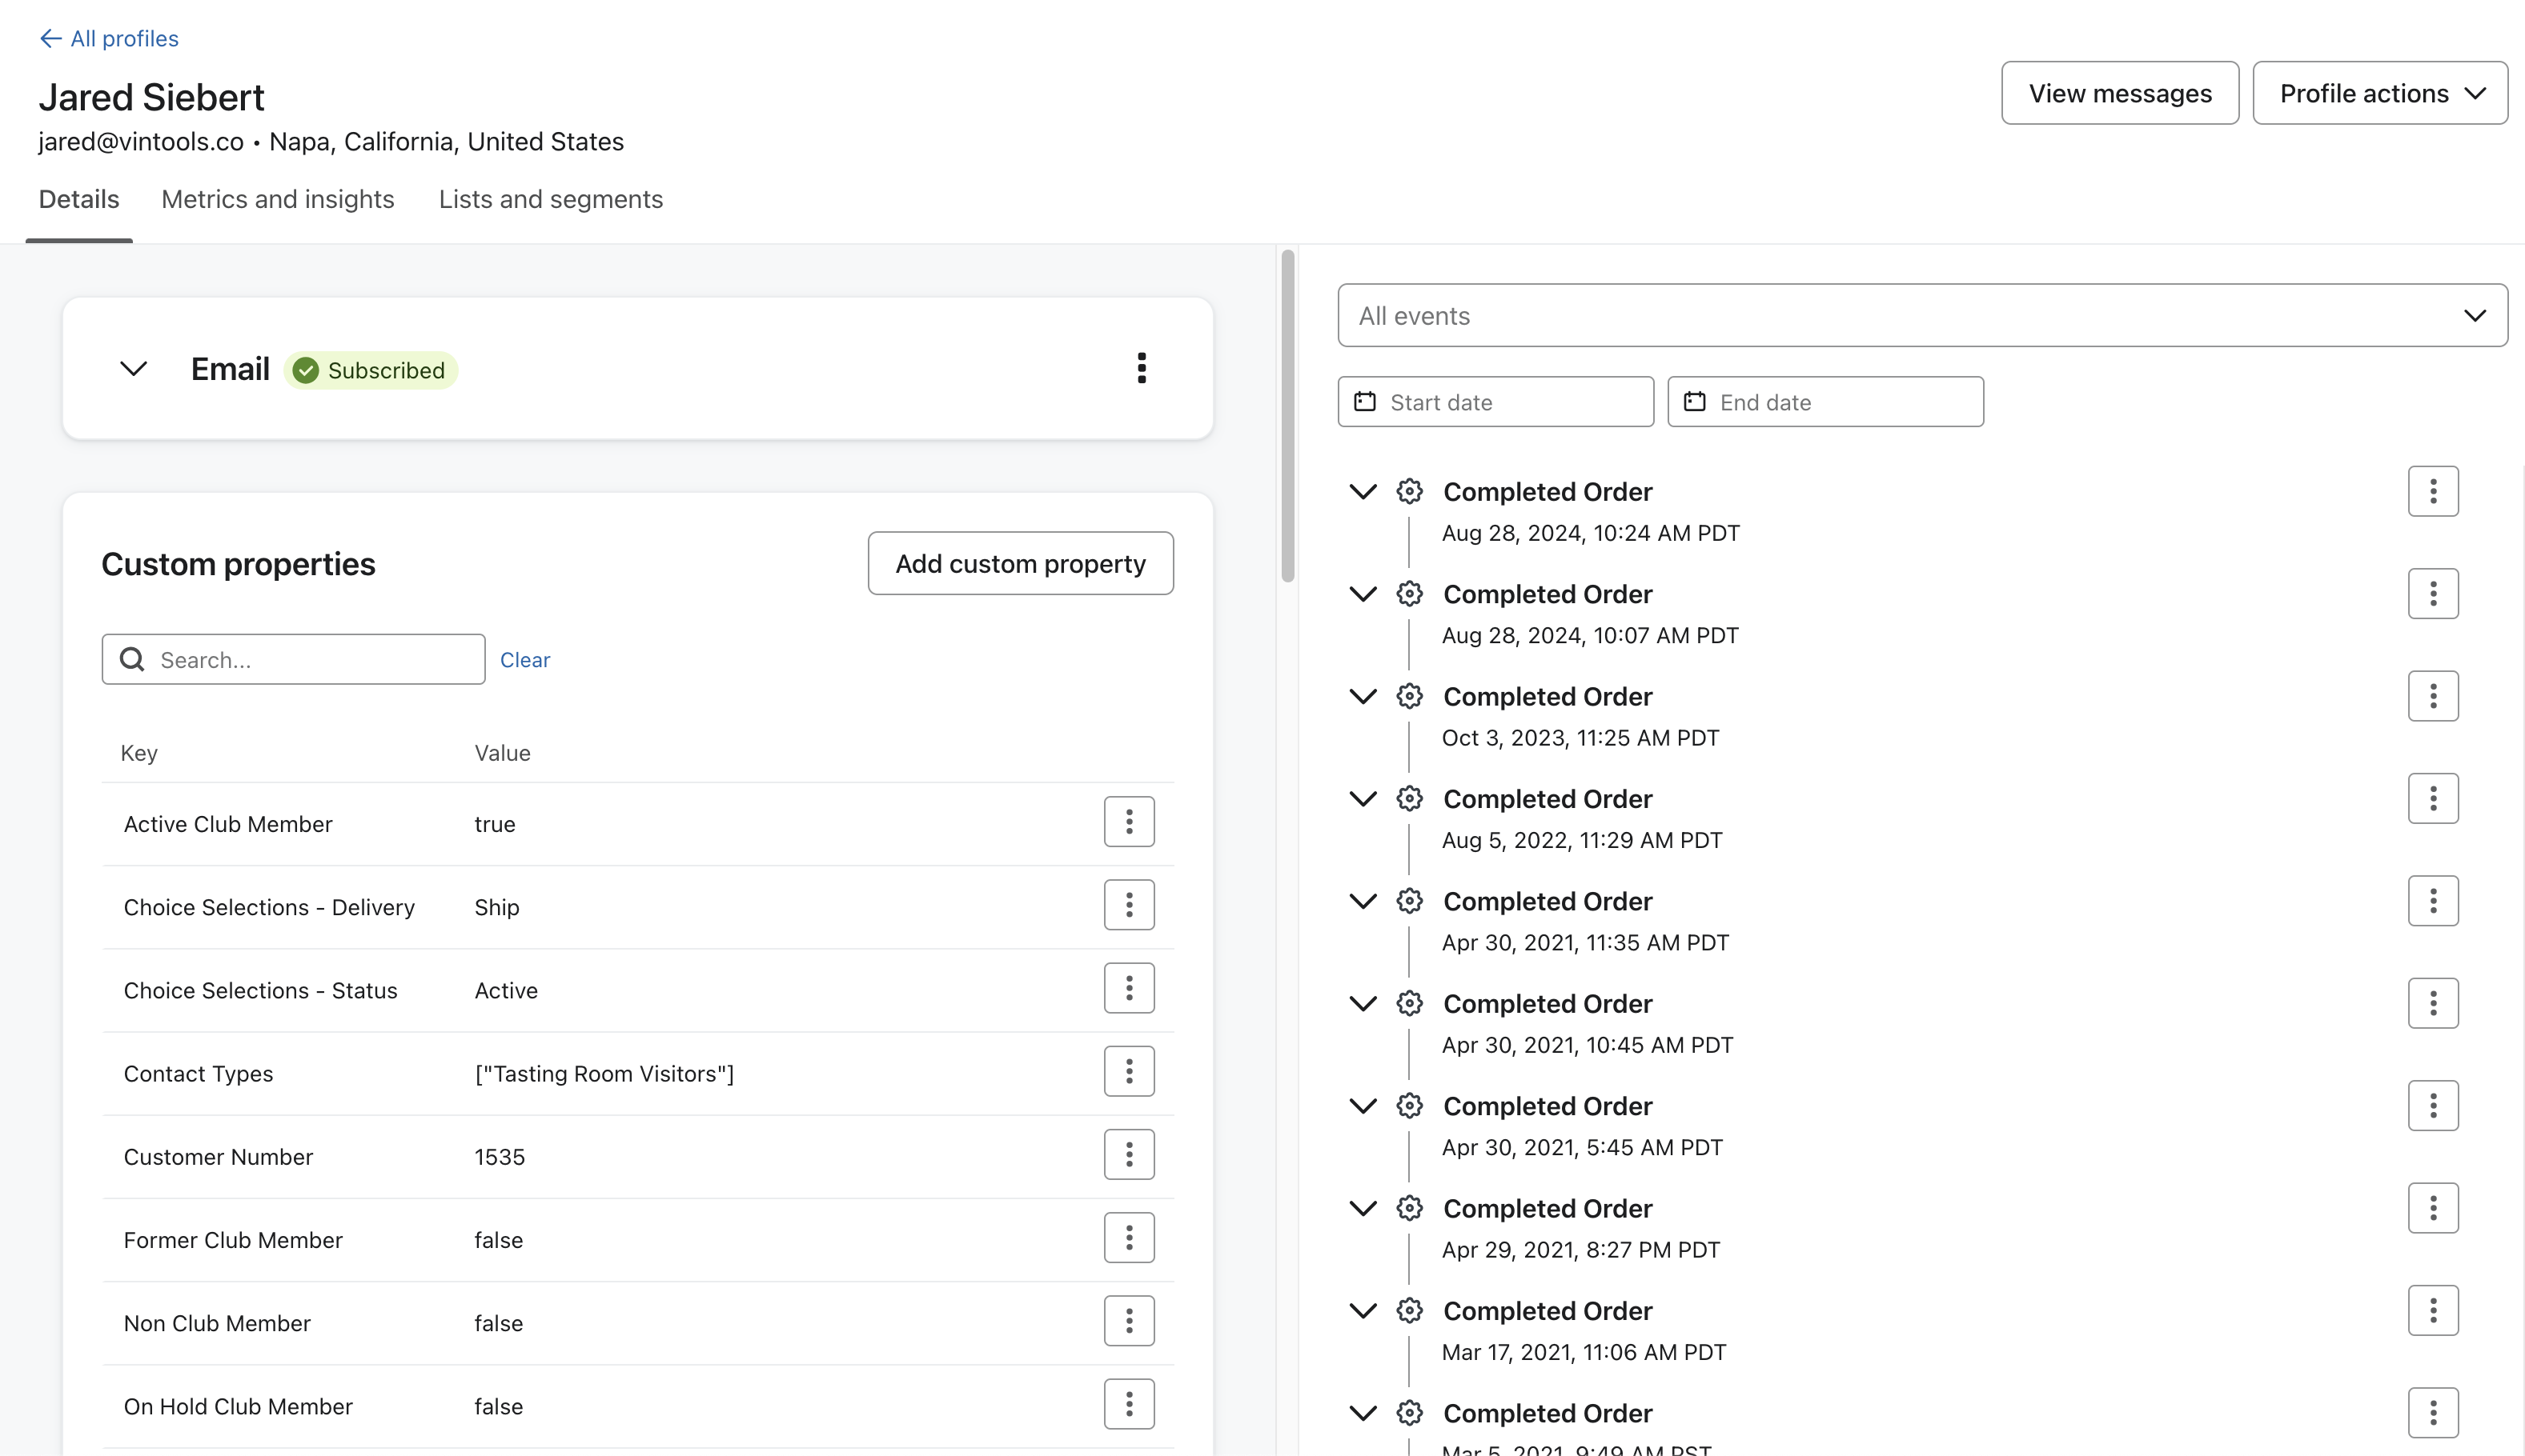Open menu for Aug 28 10:24 AM order
This screenshot has width=2525, height=1456.
coord(2432,491)
